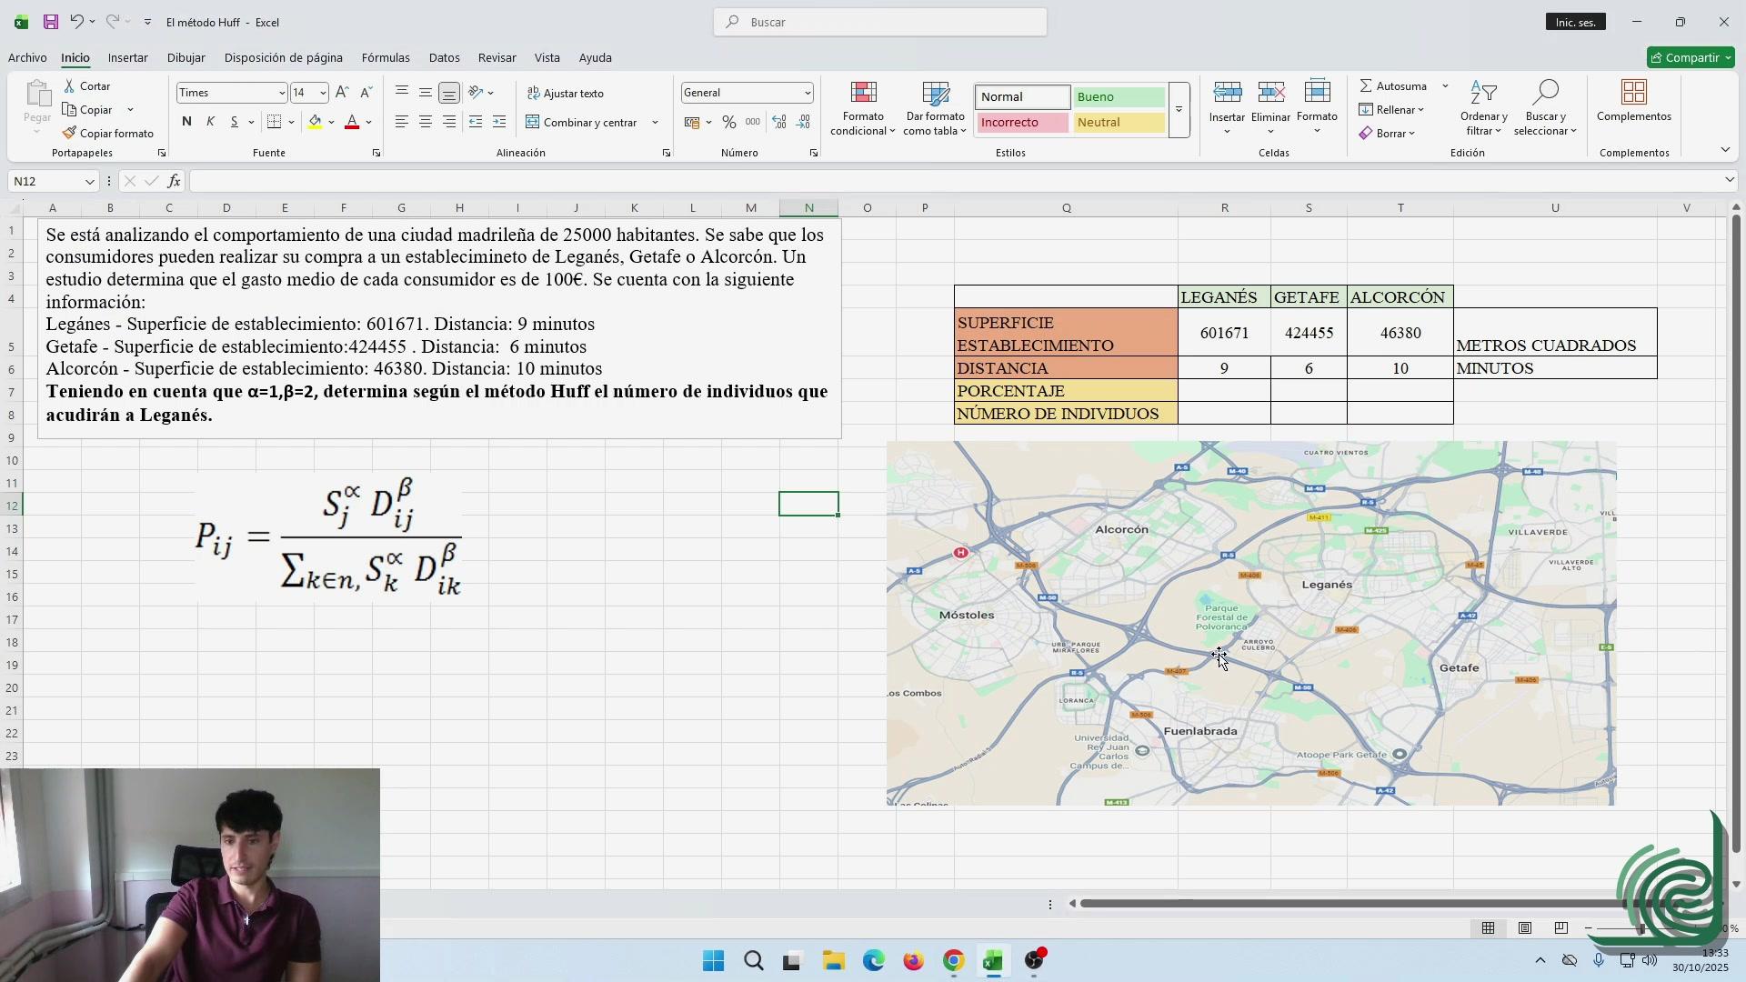Open the Fórmulas ribbon tab
The width and height of the screenshot is (1746, 982).
pyautogui.click(x=386, y=57)
